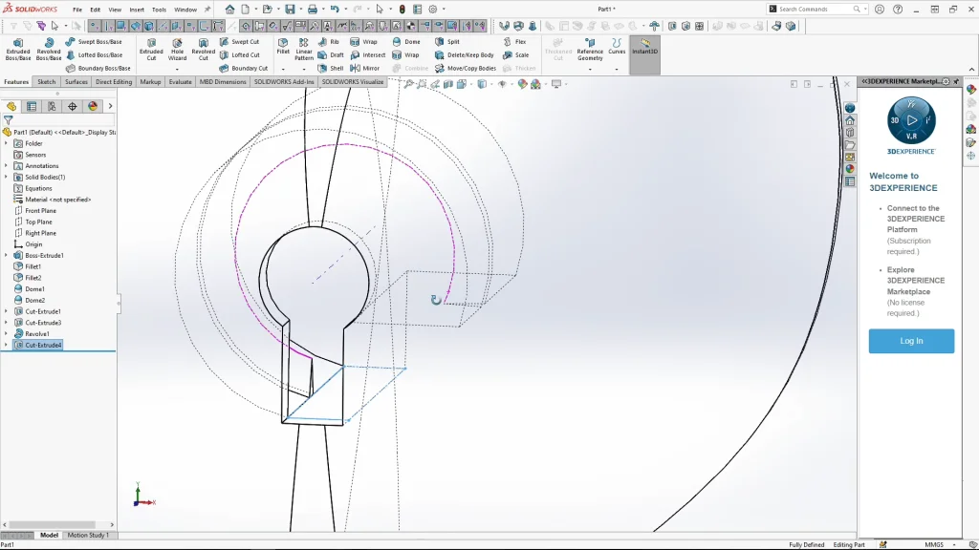Select the Shell feature tool
This screenshot has height=550, width=979.
pyautogui.click(x=331, y=68)
